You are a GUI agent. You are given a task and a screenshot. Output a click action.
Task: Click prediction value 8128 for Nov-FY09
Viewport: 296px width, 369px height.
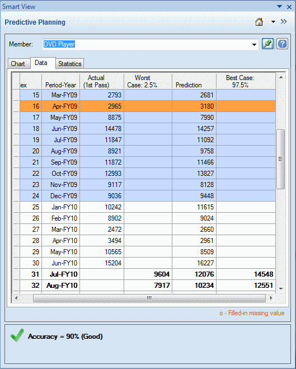(194, 185)
